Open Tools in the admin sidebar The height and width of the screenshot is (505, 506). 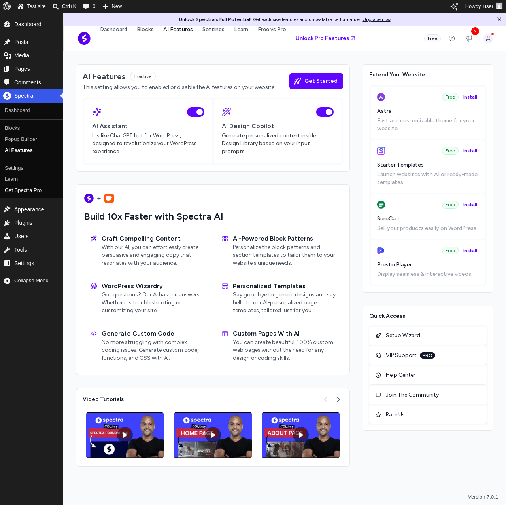pyautogui.click(x=32, y=250)
